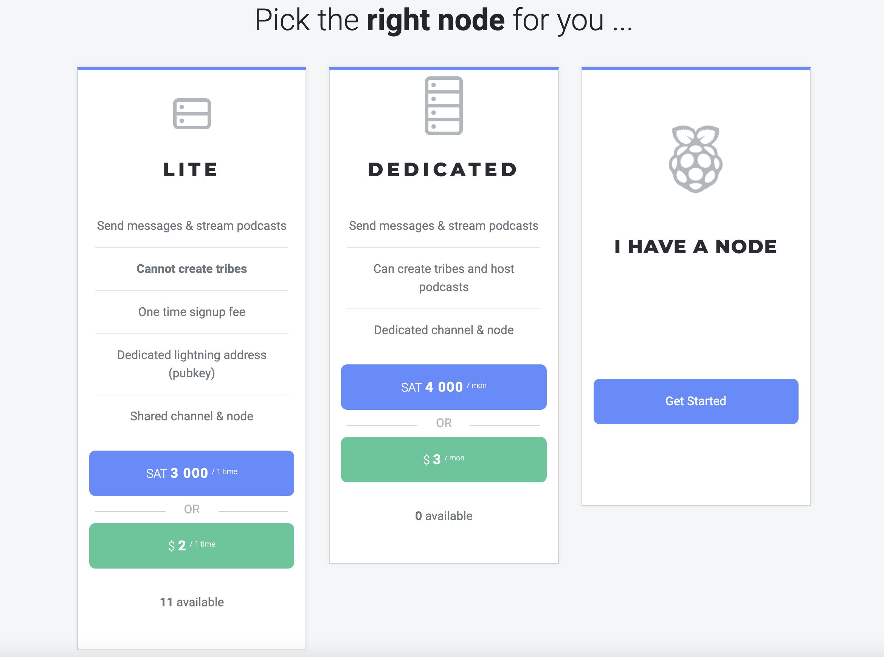
Task: Click Dedicated lightning address (pubkey) feature
Action: point(192,364)
